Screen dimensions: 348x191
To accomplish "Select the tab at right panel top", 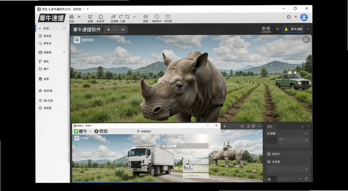I will [271, 126].
